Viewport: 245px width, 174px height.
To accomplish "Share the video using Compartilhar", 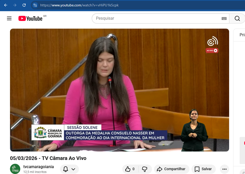I will (171, 169).
